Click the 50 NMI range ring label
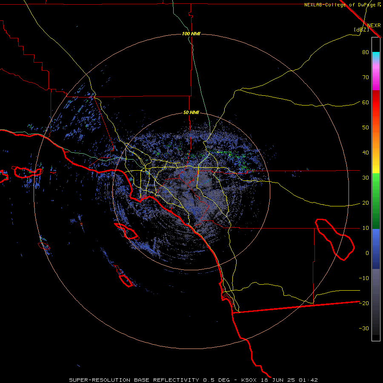The height and width of the screenshot is (383, 383). (x=191, y=113)
